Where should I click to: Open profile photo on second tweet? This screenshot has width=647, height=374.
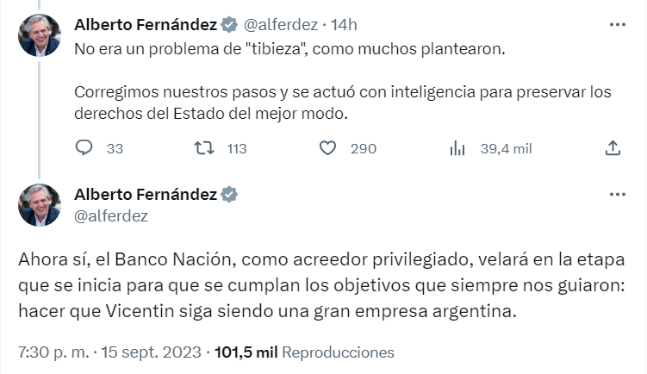click(40, 205)
